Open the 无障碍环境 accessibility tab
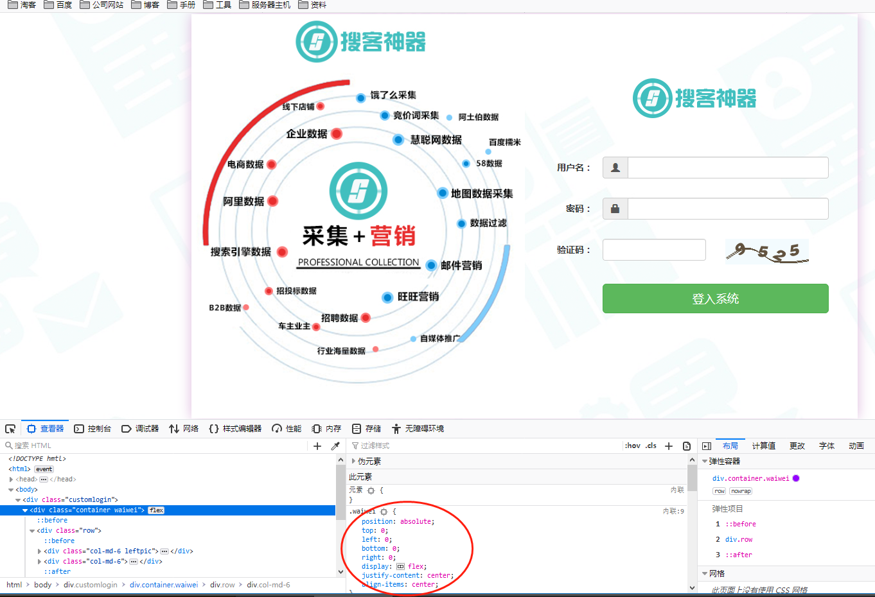Image resolution: width=875 pixels, height=597 pixels. pyautogui.click(x=418, y=429)
